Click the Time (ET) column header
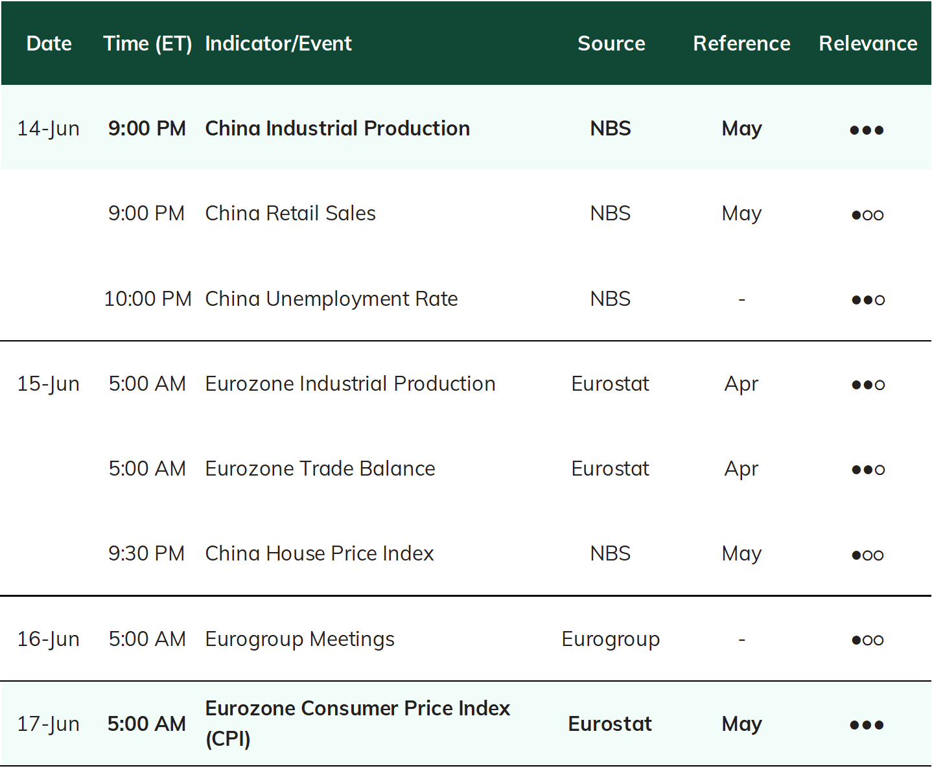Image resolution: width=932 pixels, height=773 pixels. pos(148,43)
